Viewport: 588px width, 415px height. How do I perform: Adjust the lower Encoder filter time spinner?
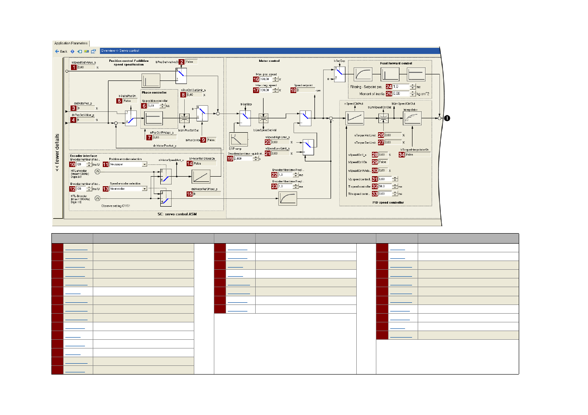coord(296,186)
